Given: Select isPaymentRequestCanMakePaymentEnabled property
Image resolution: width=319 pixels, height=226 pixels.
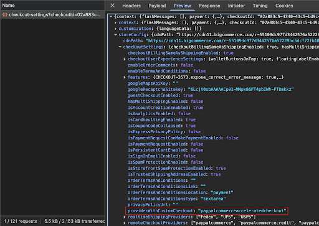Looking at the screenshot, I should (183, 138).
